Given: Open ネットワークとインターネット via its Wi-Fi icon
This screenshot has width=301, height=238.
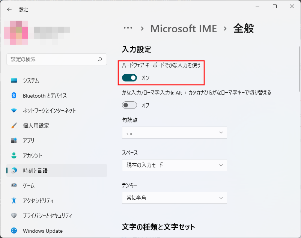Looking at the screenshot, I should coord(14,111).
